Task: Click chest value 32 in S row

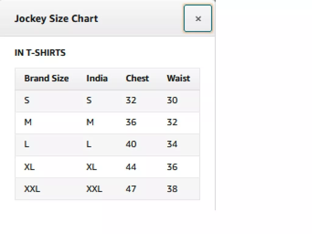Action: (x=131, y=100)
